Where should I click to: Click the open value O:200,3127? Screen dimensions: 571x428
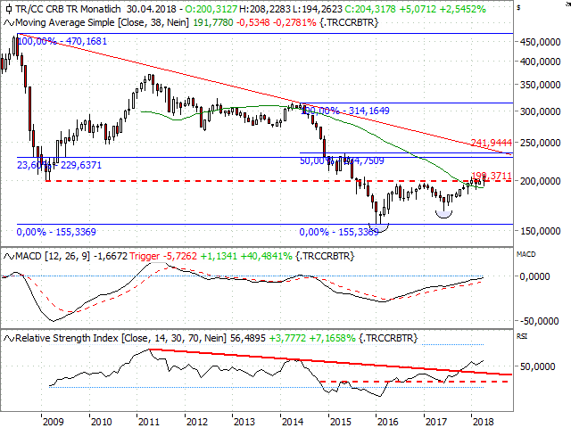tap(211, 9)
